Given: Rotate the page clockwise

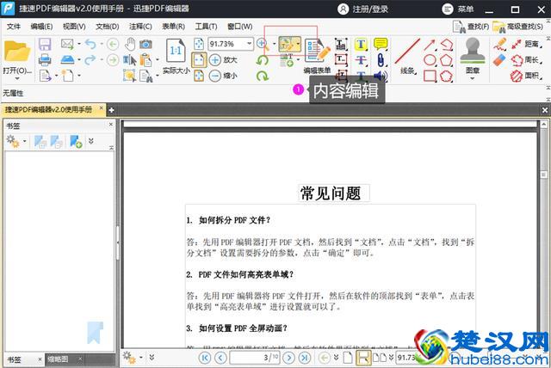Looking at the screenshot, I should click(262, 76).
